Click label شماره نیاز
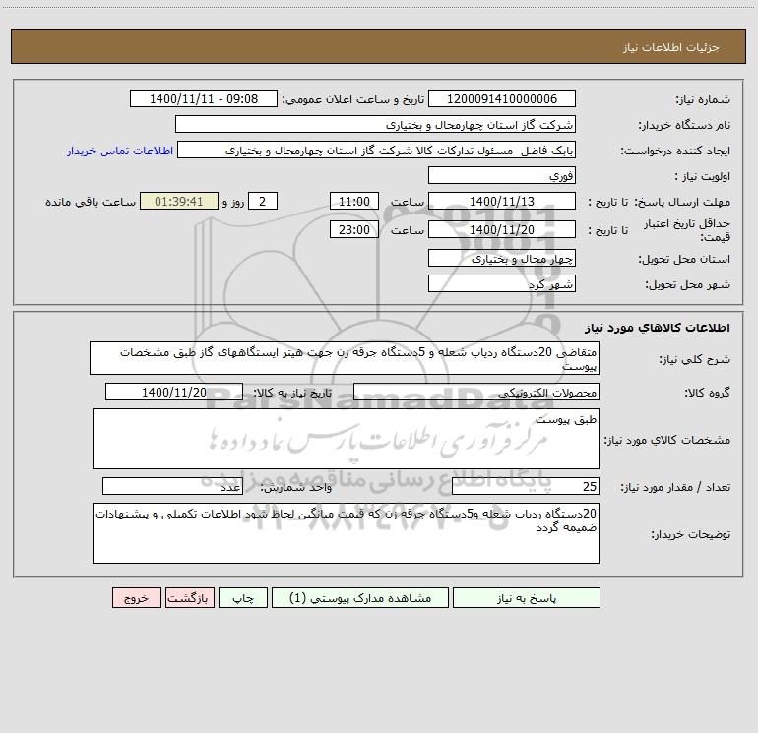The height and width of the screenshot is (733, 758). click(x=703, y=99)
